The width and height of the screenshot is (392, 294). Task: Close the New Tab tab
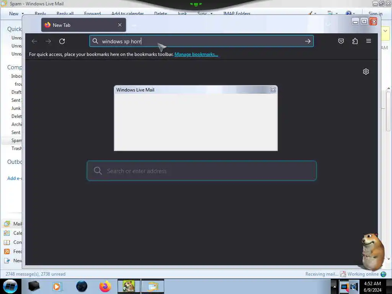(120, 25)
